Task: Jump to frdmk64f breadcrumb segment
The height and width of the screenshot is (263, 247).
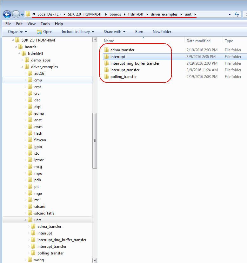Action: tap(136, 14)
